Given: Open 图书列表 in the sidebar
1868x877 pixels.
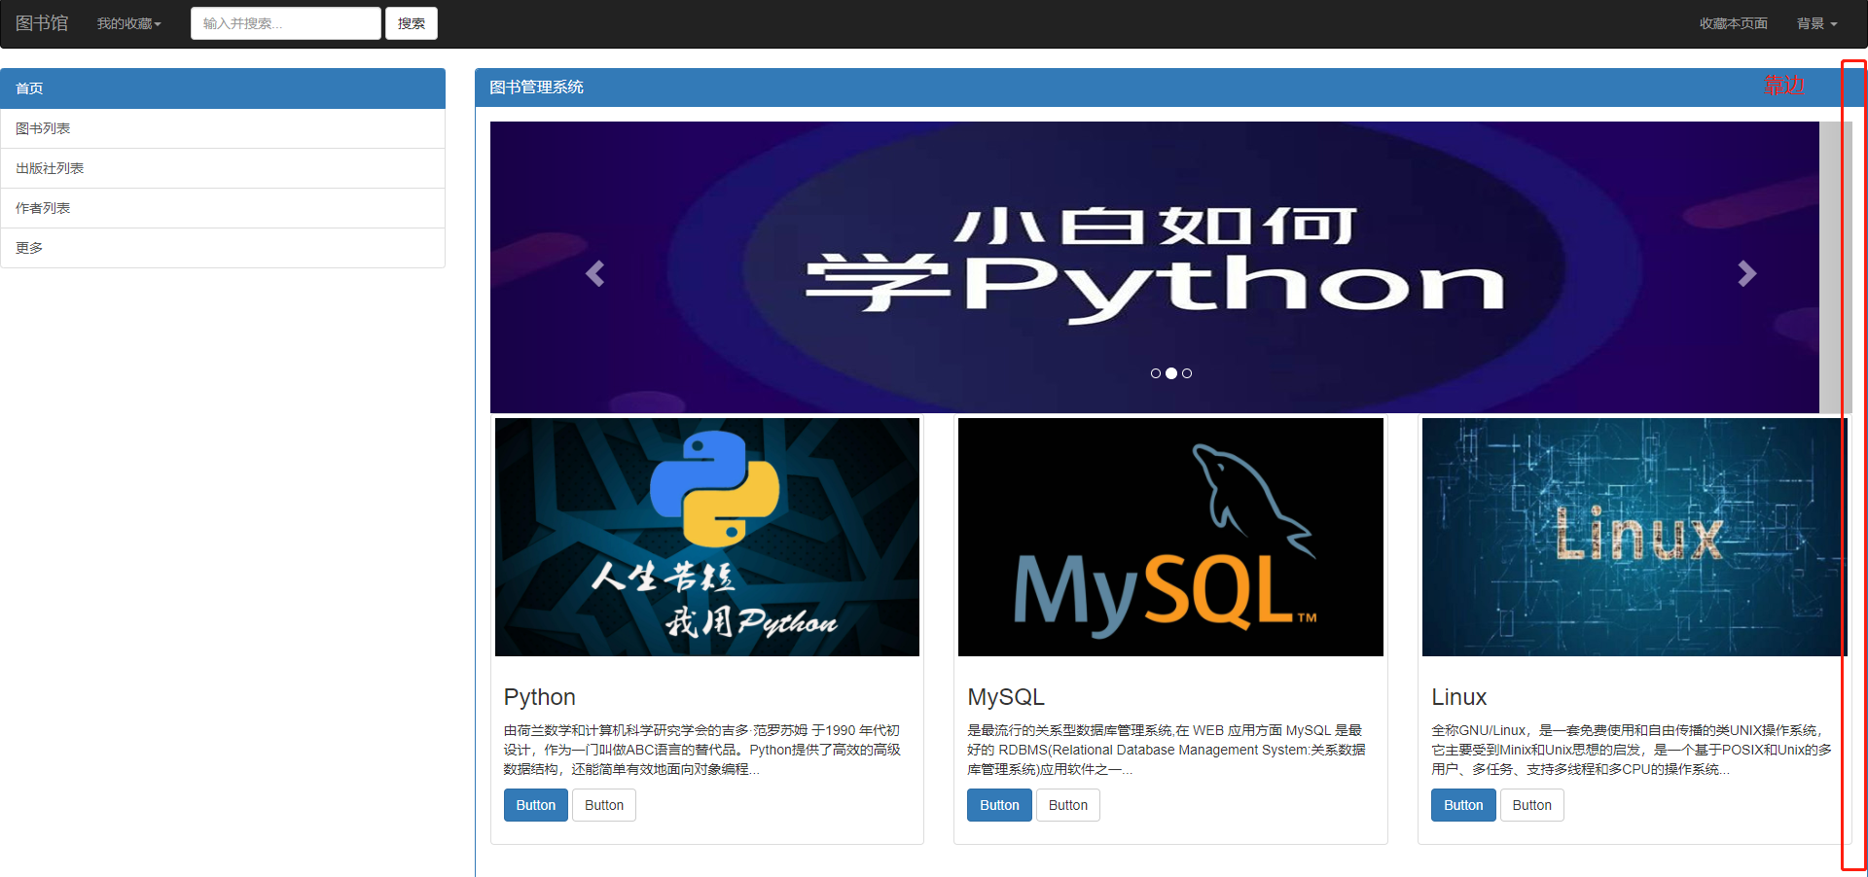Looking at the screenshot, I should [223, 128].
